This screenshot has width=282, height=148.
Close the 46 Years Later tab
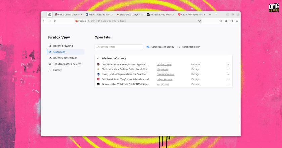174,14
